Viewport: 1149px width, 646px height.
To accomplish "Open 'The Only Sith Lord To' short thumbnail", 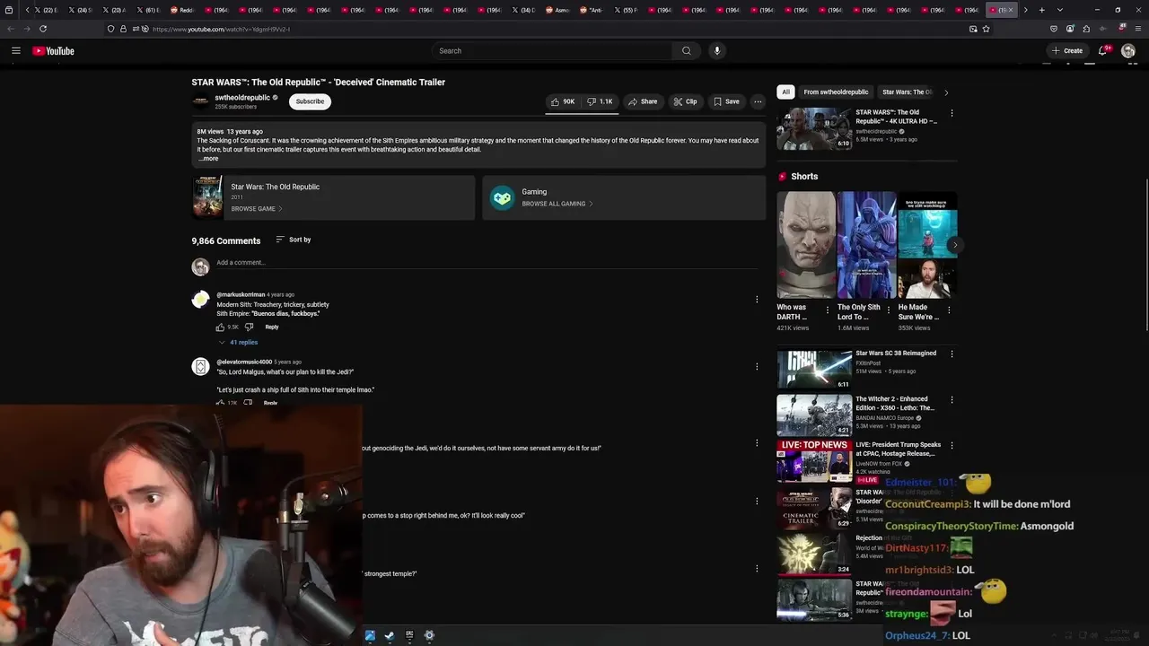I will (866, 245).
